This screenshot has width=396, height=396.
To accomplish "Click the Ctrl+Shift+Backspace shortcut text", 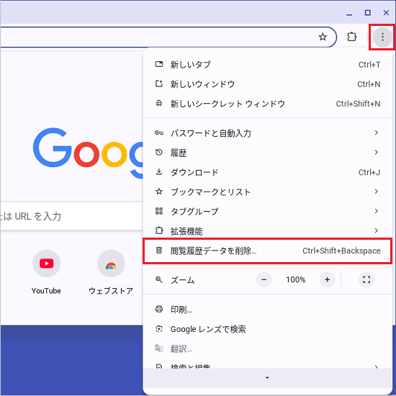I will [x=341, y=251].
